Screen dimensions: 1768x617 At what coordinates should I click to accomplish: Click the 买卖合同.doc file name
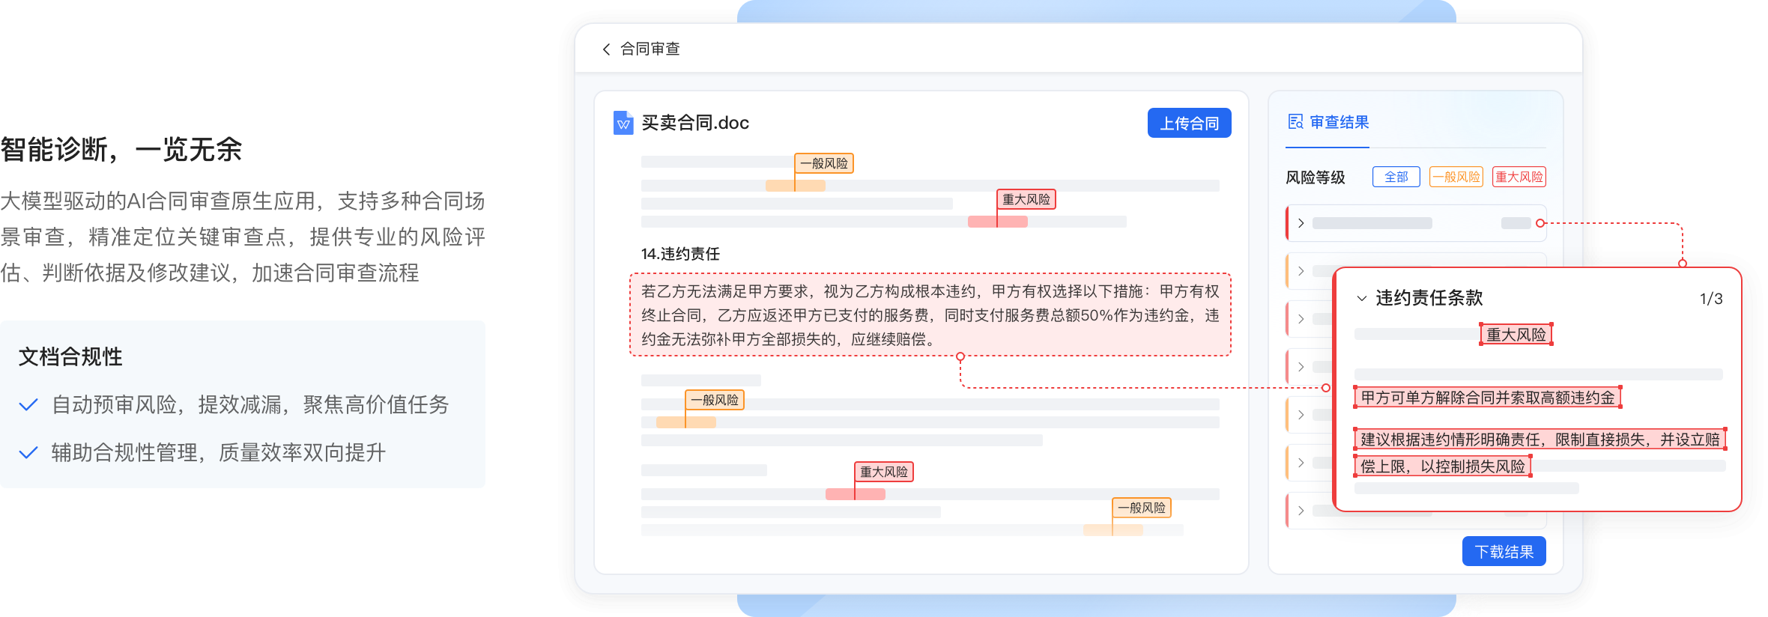(x=695, y=123)
